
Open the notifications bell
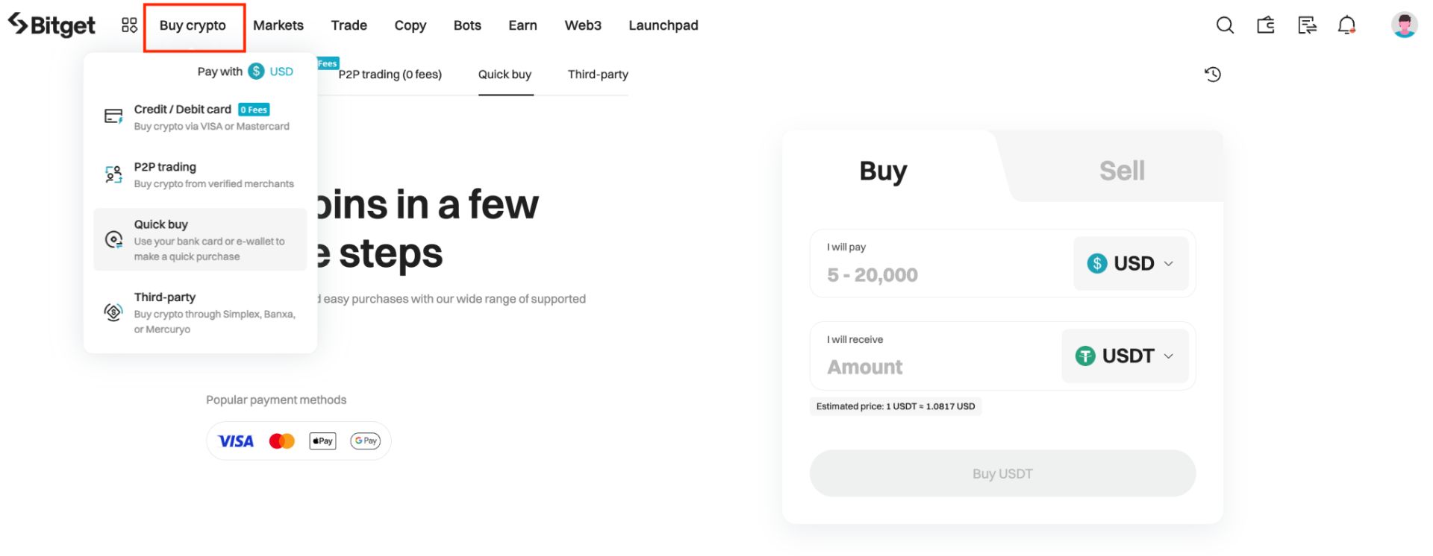coord(1347,25)
